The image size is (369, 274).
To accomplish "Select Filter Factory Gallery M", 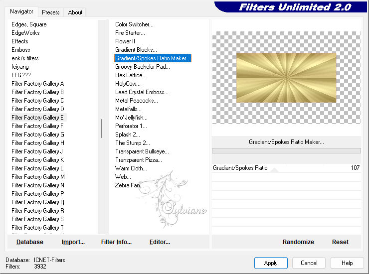I will point(38,177).
